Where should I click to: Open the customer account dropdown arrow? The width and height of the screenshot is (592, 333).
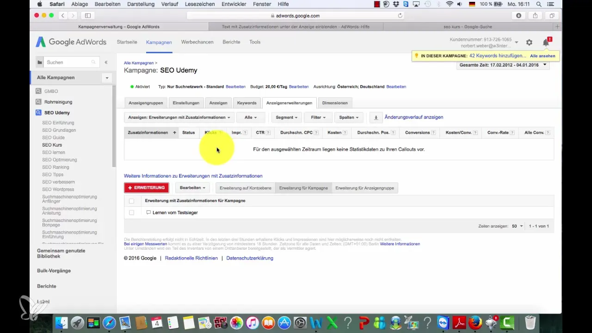517,43
